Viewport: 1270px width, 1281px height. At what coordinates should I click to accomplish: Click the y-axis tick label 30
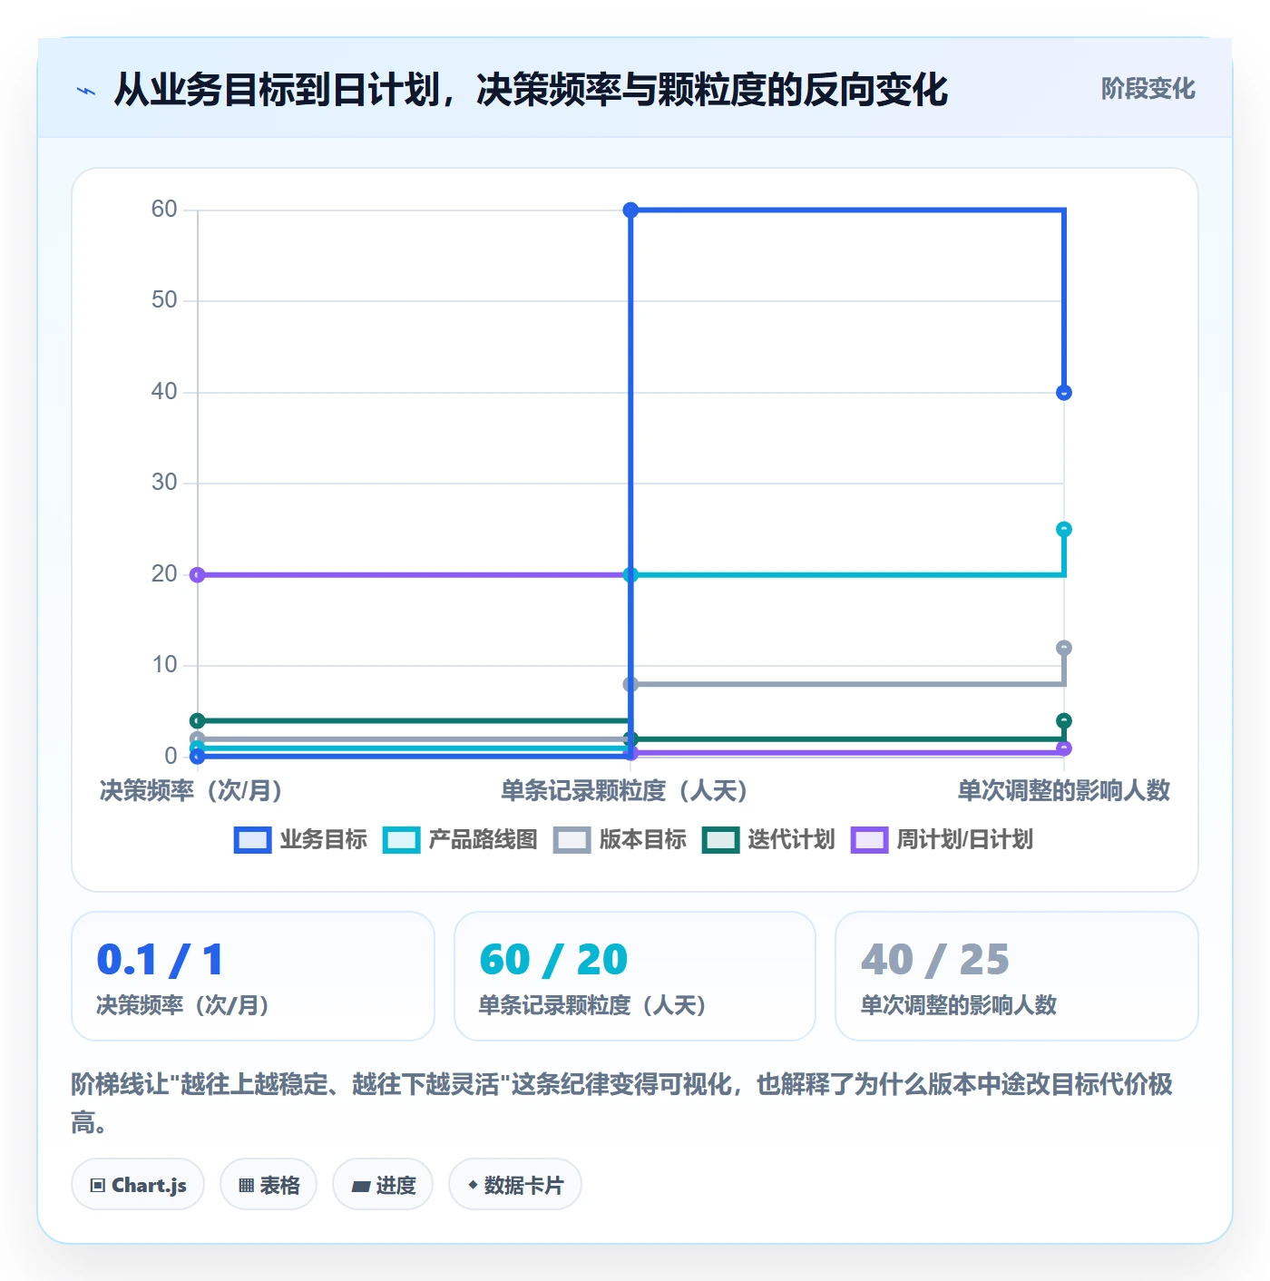tap(164, 483)
